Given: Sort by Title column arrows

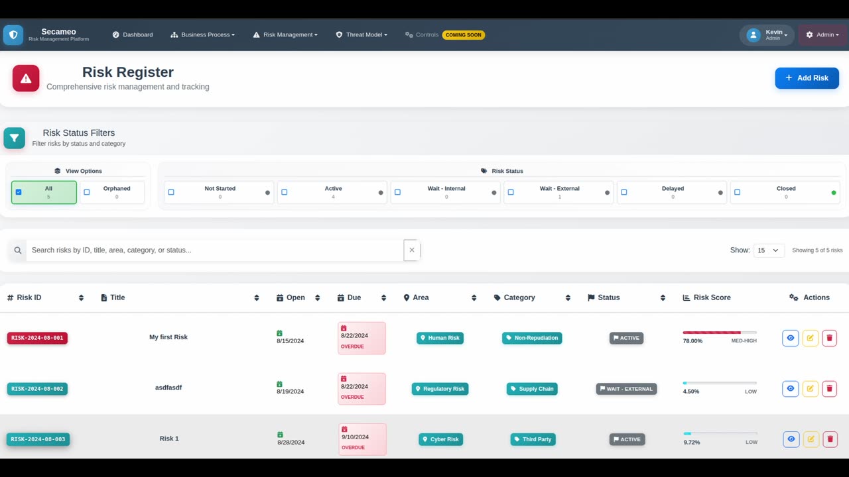Looking at the screenshot, I should (x=257, y=298).
